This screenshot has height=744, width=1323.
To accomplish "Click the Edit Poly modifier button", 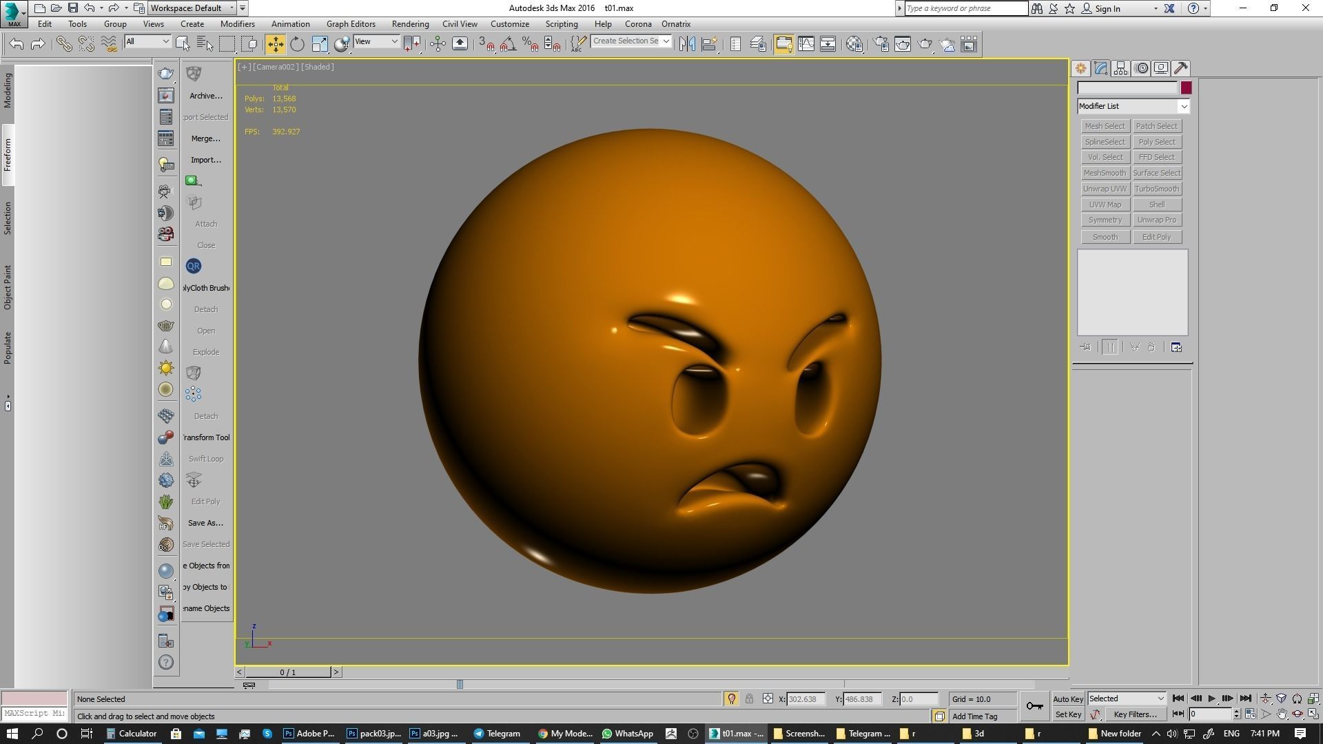I will point(1156,237).
